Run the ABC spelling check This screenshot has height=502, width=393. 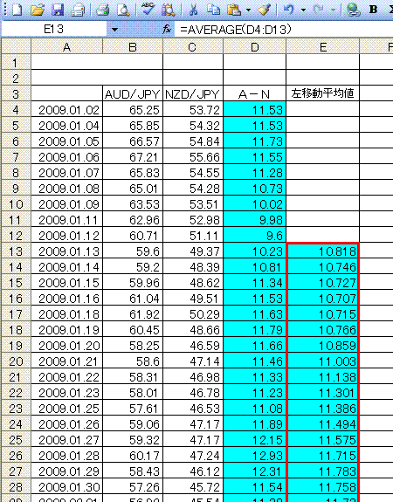148,10
